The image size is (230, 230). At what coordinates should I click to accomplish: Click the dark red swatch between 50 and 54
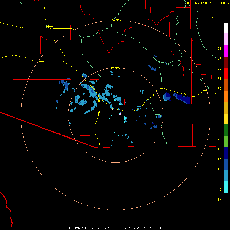pos(226,62)
